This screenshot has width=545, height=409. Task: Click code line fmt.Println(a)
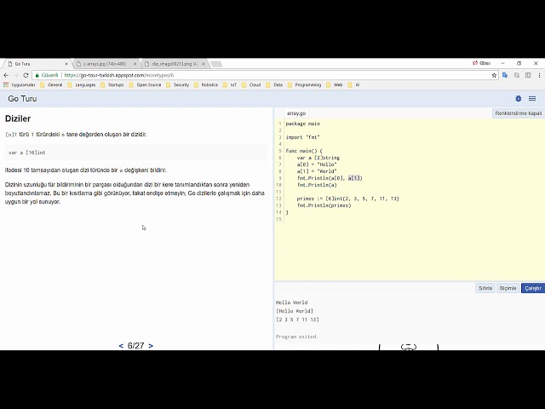coord(317,185)
